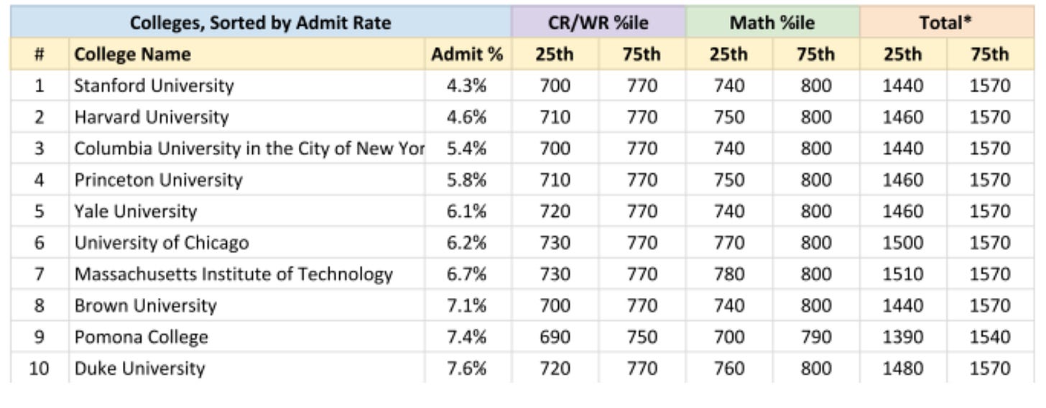Image resolution: width=1046 pixels, height=408 pixels.
Task: Click the Duke University cell
Action: point(139,369)
